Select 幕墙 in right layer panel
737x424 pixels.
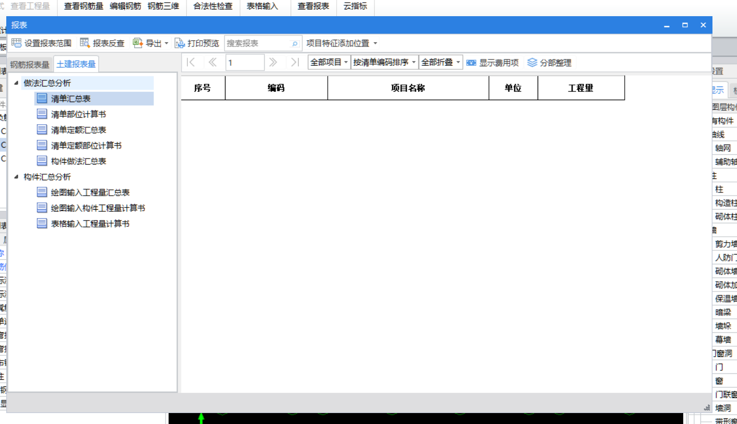point(723,340)
